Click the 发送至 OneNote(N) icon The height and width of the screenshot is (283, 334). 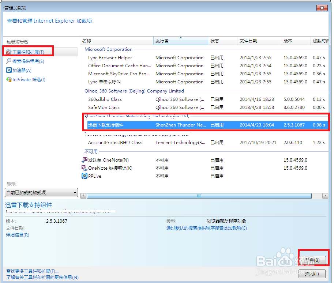85,160
